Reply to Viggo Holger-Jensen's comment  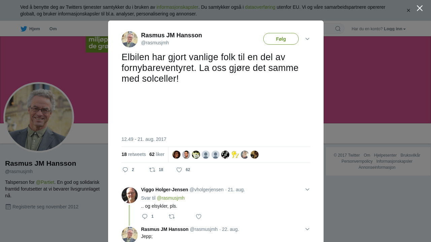coord(145,216)
